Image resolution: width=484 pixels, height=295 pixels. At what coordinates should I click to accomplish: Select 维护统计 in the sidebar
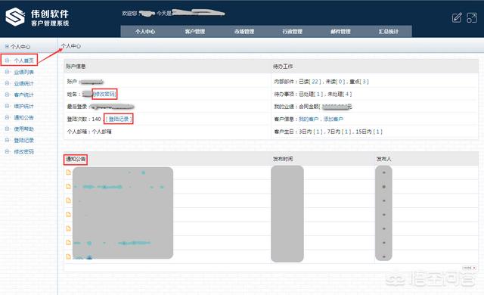click(23, 106)
